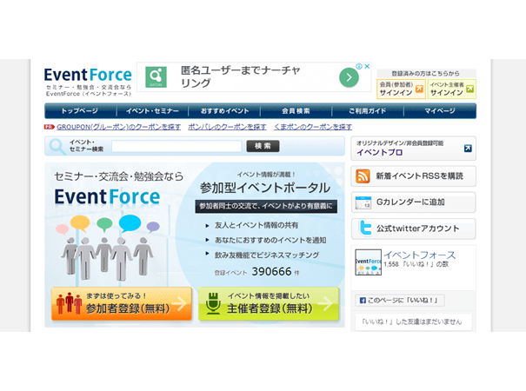Go to 会員検索 in navigation bar
Screen dimensions: 526x391
coord(296,111)
